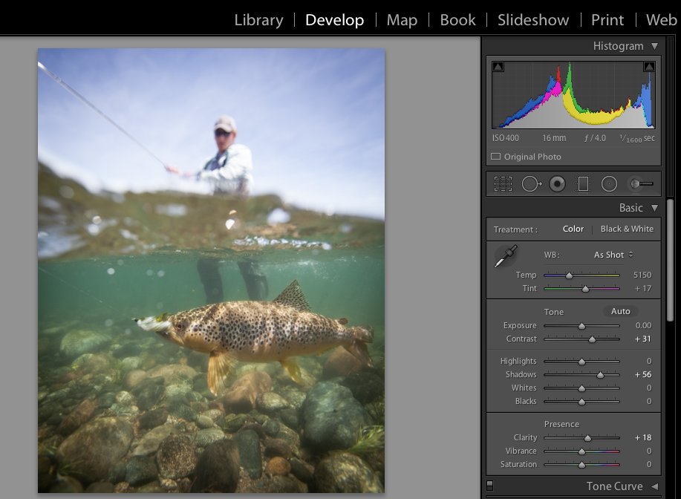Enable the Original Photo checkbox
The width and height of the screenshot is (681, 499).
point(495,157)
